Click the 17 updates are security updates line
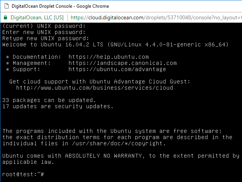 point(58,106)
